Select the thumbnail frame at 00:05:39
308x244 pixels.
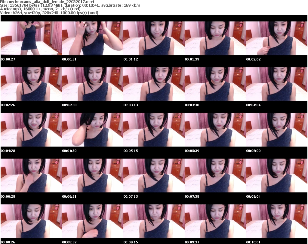215,130
